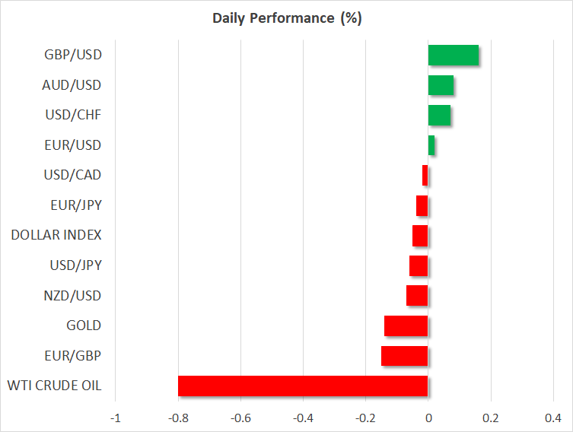Select the red WTI Crude Oil bar

click(303, 386)
